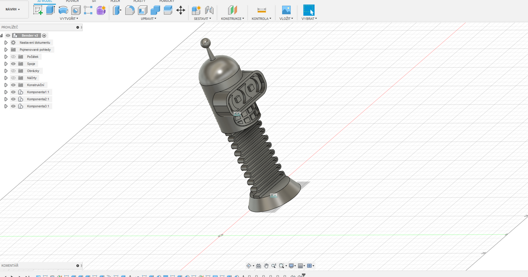Screen dimensions: 528x277
Task: Switch to the POVRCH tab
Action: tap(72, 2)
